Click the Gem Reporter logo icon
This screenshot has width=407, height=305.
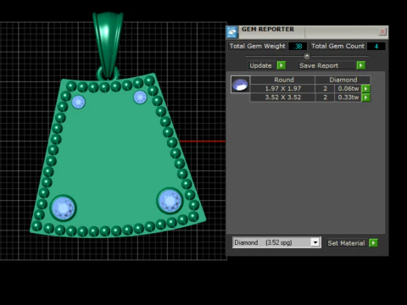(231, 32)
